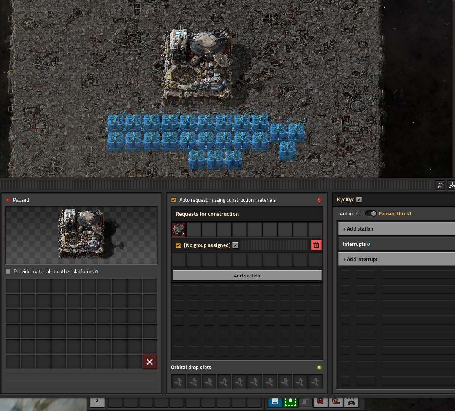Rename platform via pencil beside КусКус
The image size is (455, 411).
(x=359, y=199)
